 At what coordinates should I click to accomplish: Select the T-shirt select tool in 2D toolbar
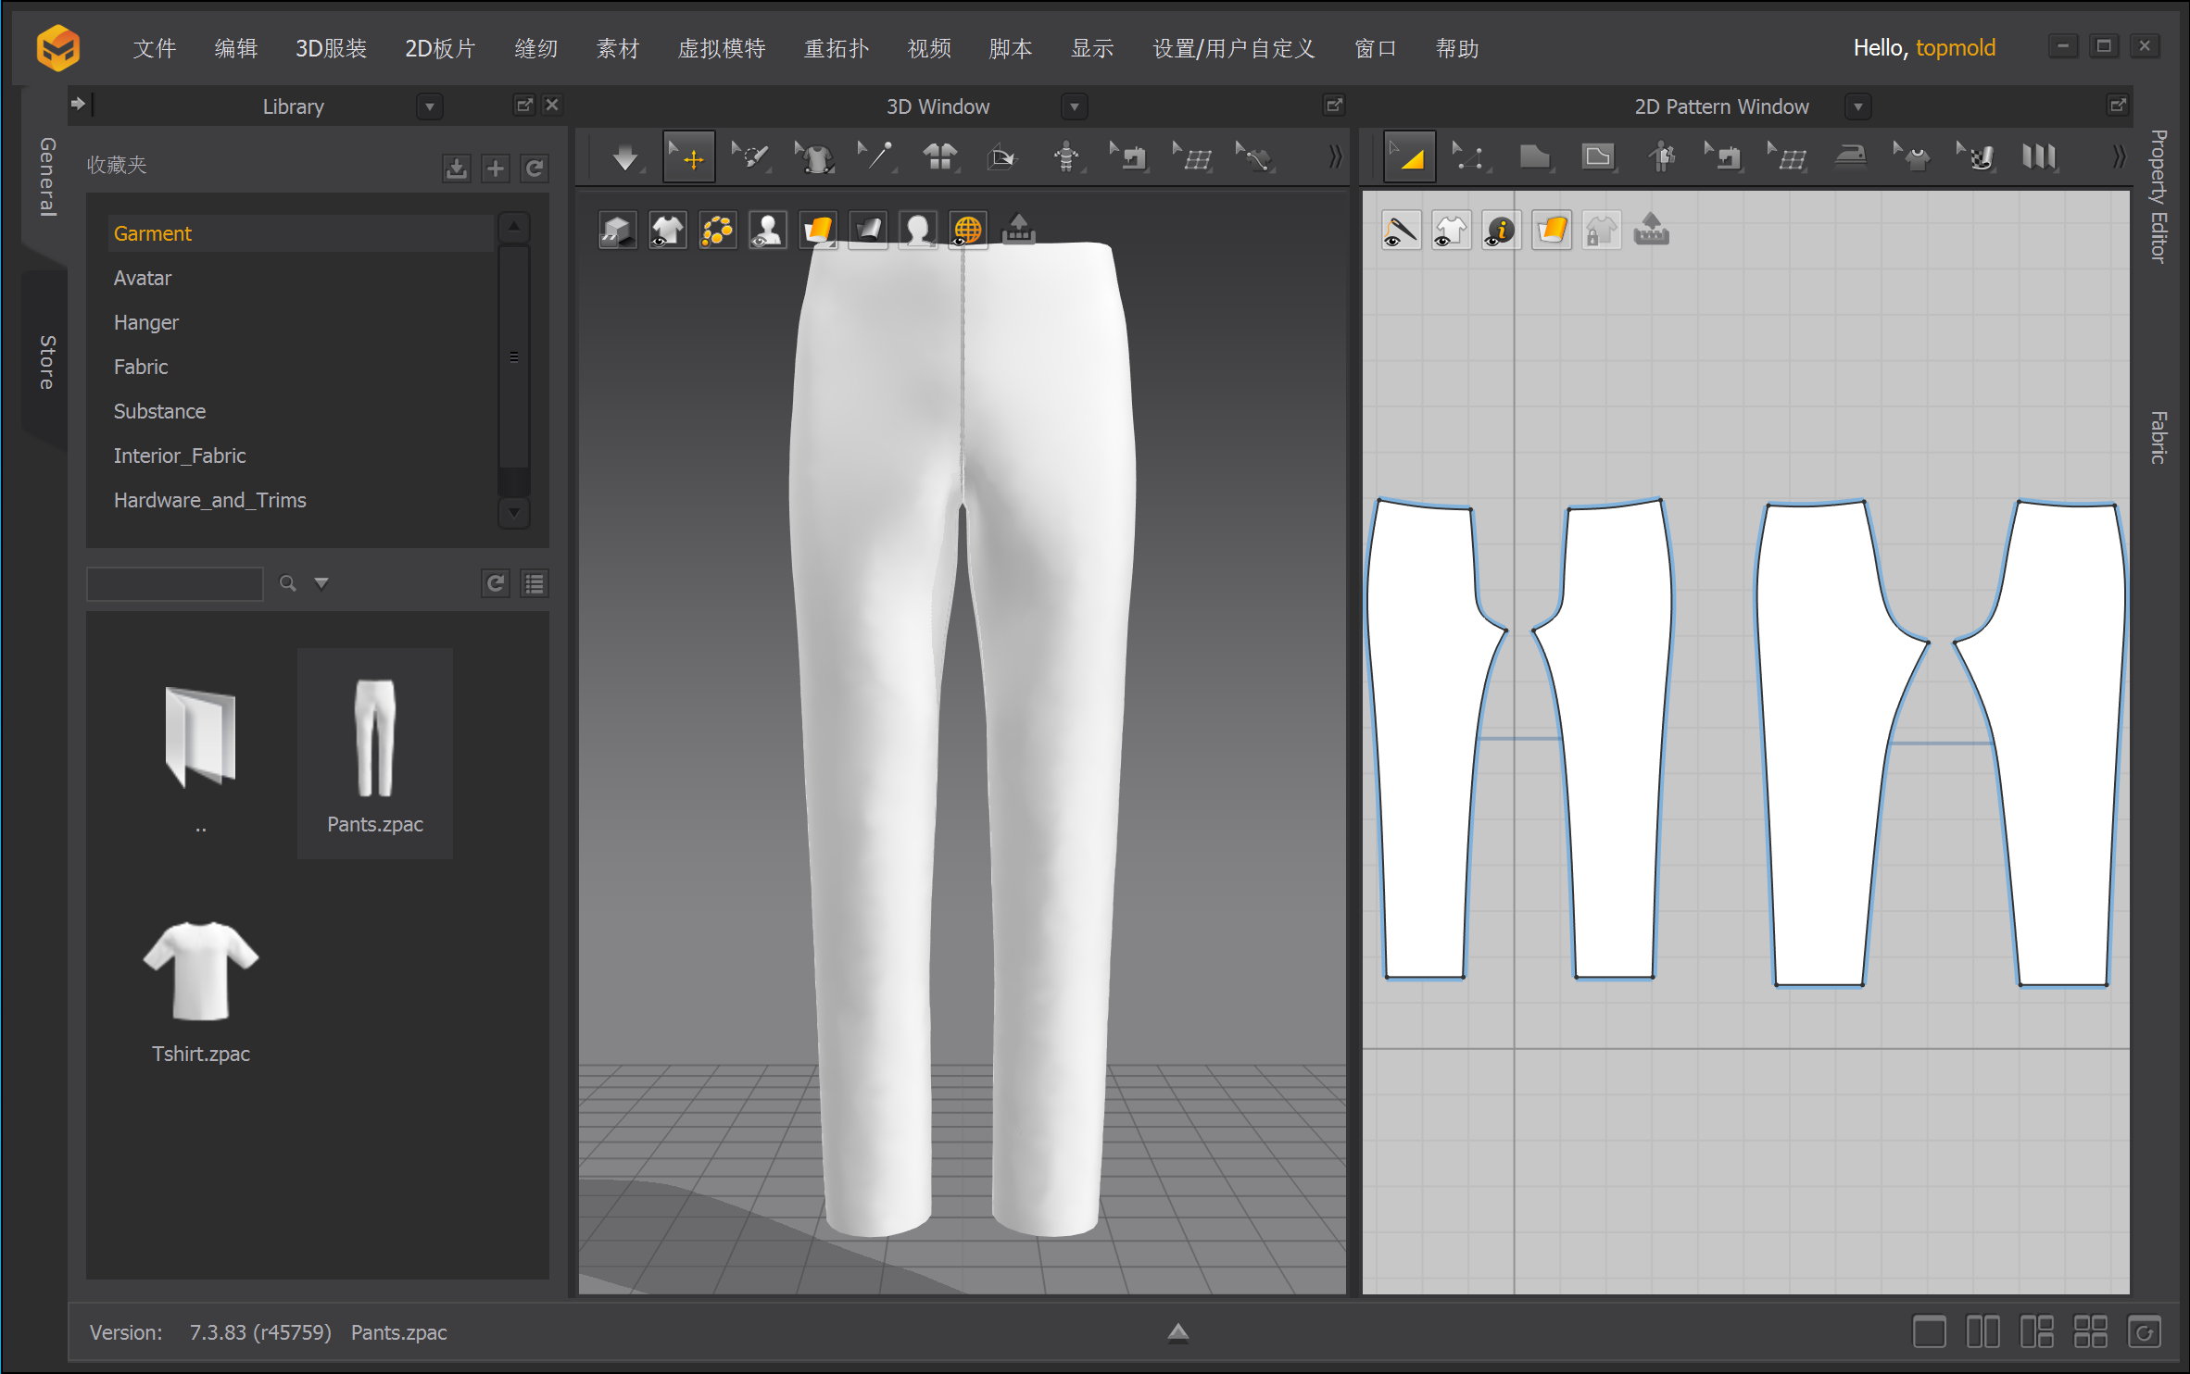point(1913,157)
